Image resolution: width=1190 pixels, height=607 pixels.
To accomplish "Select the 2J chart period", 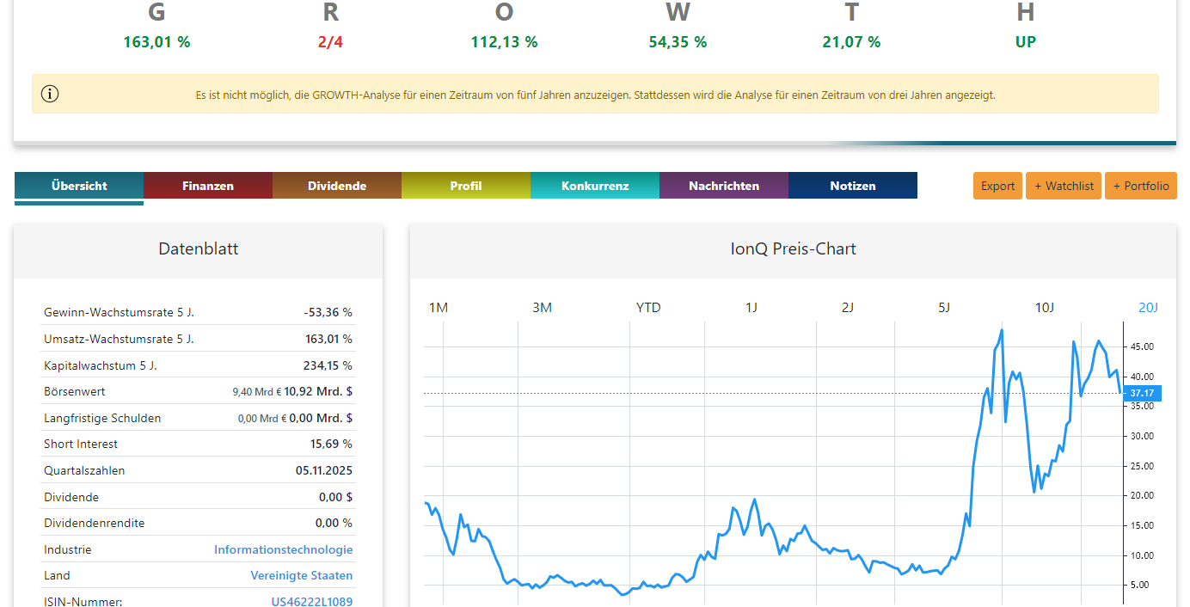I will (x=848, y=307).
